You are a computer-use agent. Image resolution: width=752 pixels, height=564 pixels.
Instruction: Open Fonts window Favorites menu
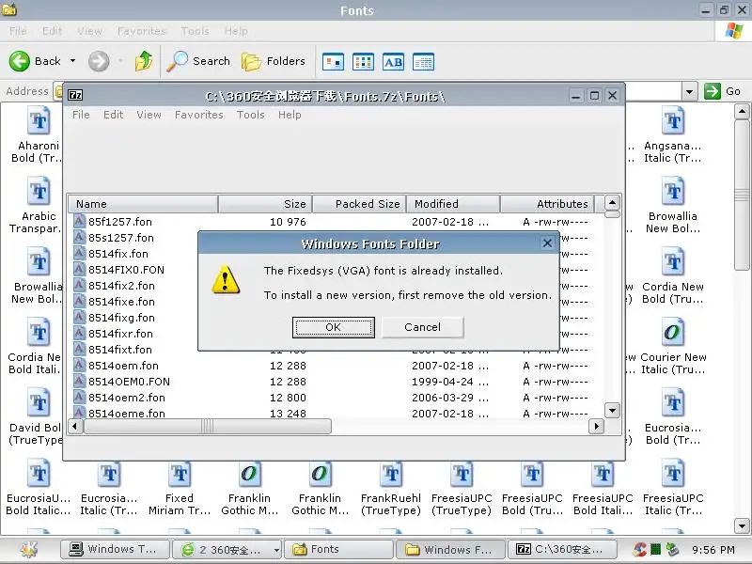tap(142, 31)
